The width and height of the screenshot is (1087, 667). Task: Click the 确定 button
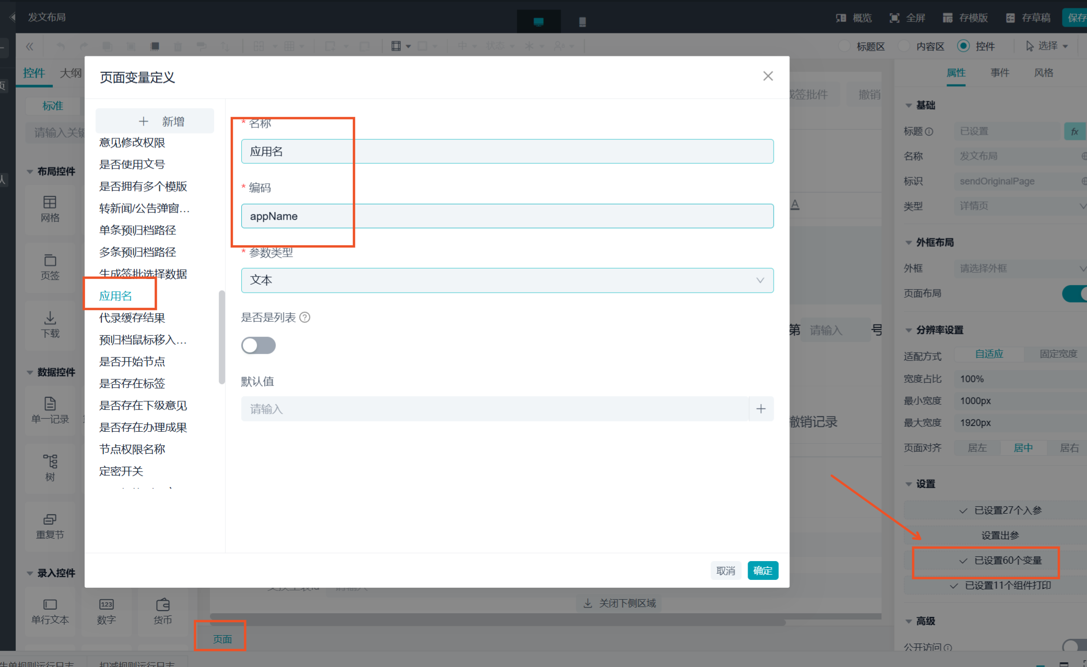click(x=763, y=571)
